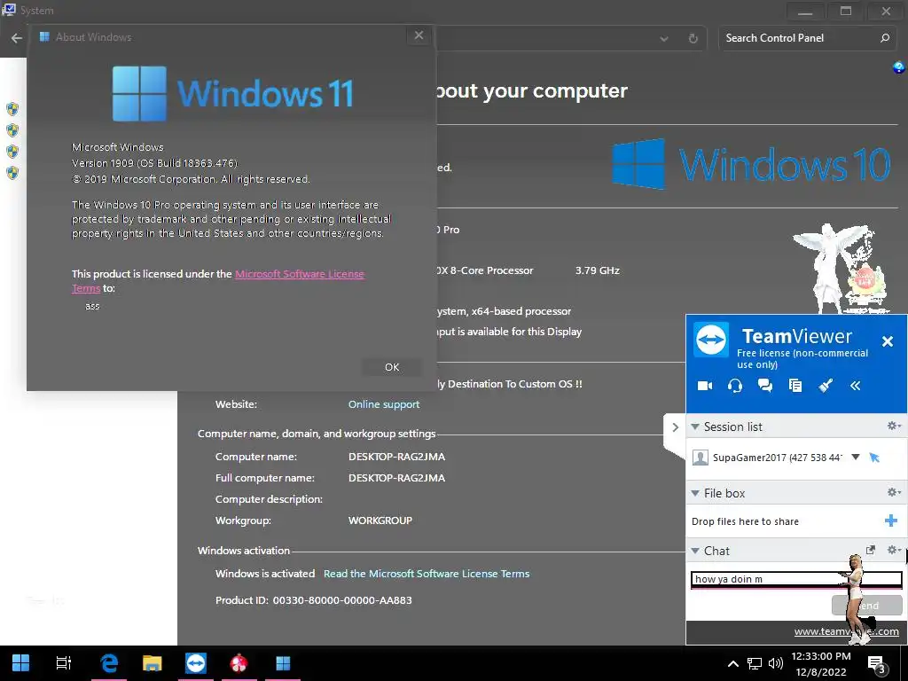The height and width of the screenshot is (681, 908).
Task: Open Task View from taskbar
Action: click(x=64, y=663)
